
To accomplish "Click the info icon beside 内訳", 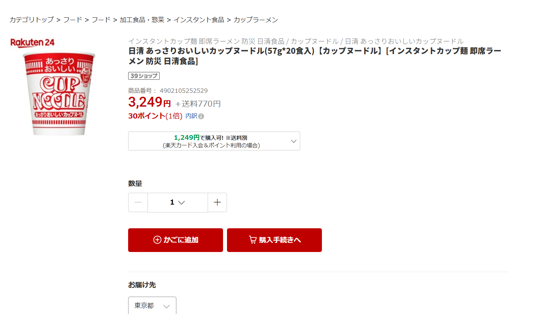I will 201,117.
